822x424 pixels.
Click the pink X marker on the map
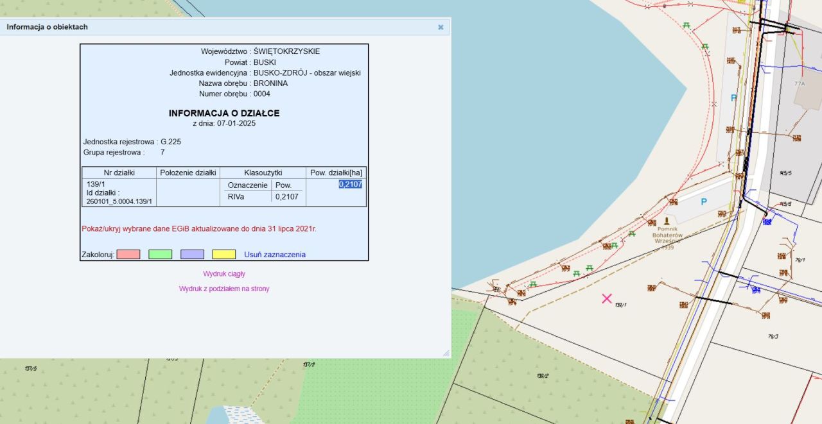[x=606, y=298]
